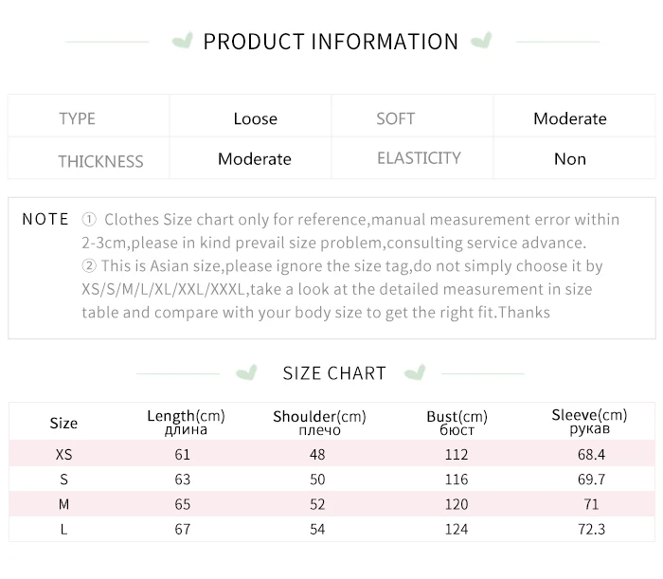Click the Non elasticity value
The width and height of the screenshot is (663, 579).
pos(570,159)
